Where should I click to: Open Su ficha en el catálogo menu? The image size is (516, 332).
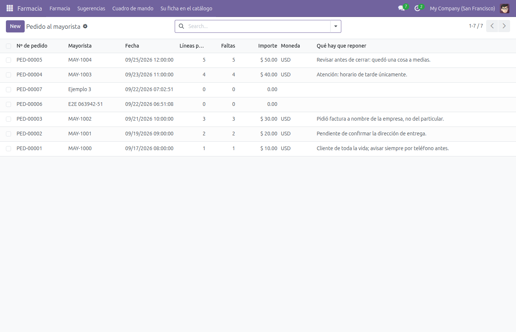pyautogui.click(x=186, y=8)
